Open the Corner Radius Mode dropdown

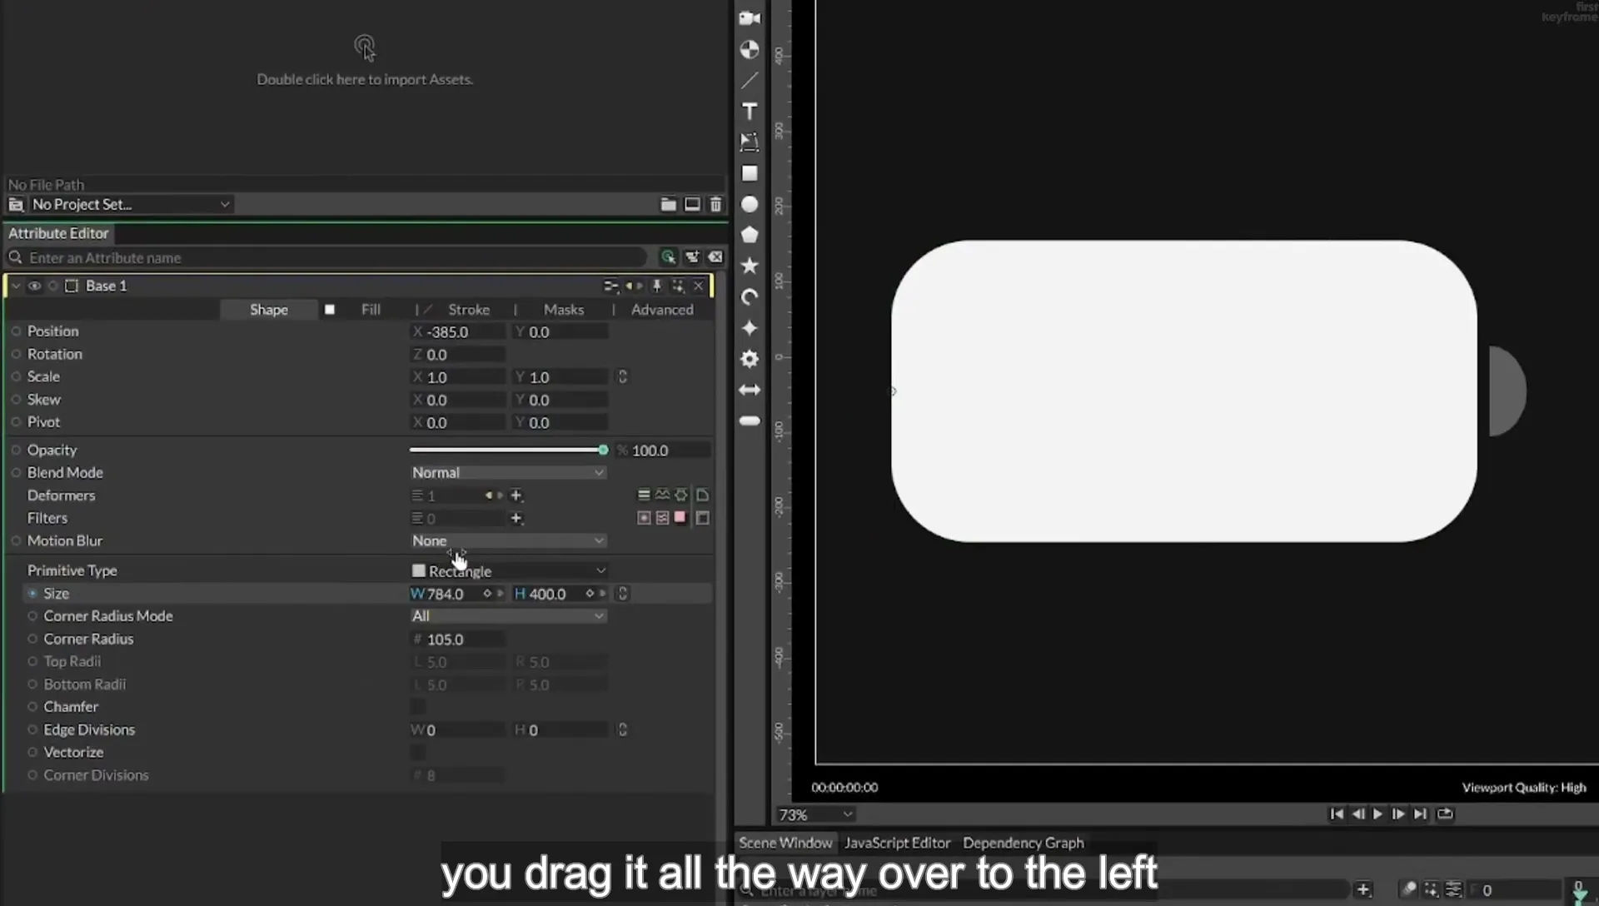[508, 616]
